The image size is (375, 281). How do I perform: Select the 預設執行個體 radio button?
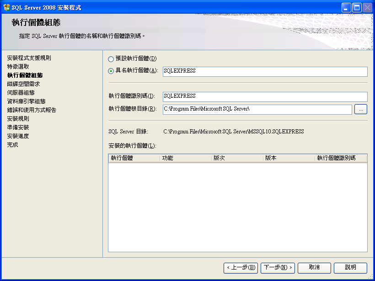tap(111, 59)
